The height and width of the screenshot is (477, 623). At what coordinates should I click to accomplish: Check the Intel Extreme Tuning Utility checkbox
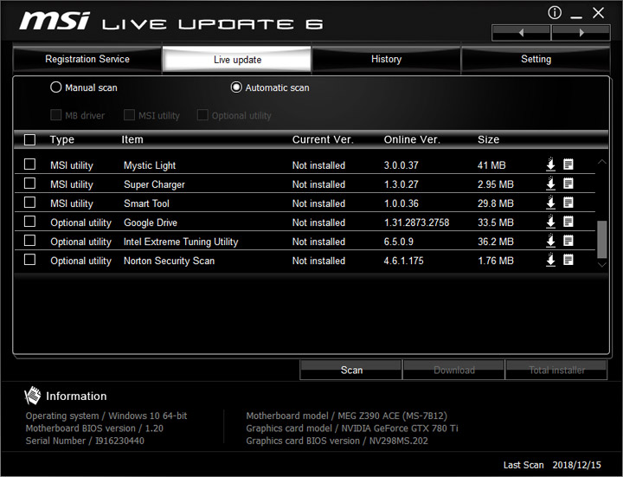pos(29,241)
